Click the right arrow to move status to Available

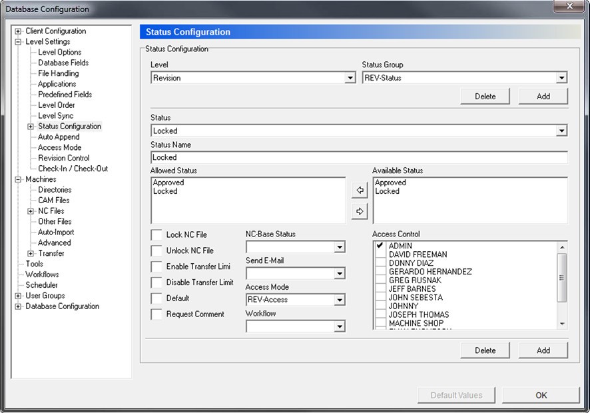(x=360, y=211)
